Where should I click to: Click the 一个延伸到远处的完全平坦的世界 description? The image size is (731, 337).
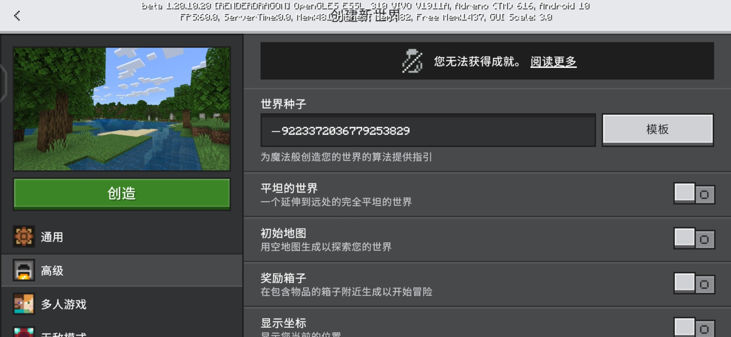click(336, 202)
